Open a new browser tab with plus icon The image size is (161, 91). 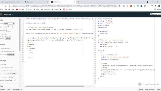(78, 2)
